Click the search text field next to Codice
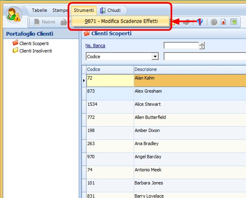Image resolution: width=246 pixels, height=198 pixels. tap(204, 57)
